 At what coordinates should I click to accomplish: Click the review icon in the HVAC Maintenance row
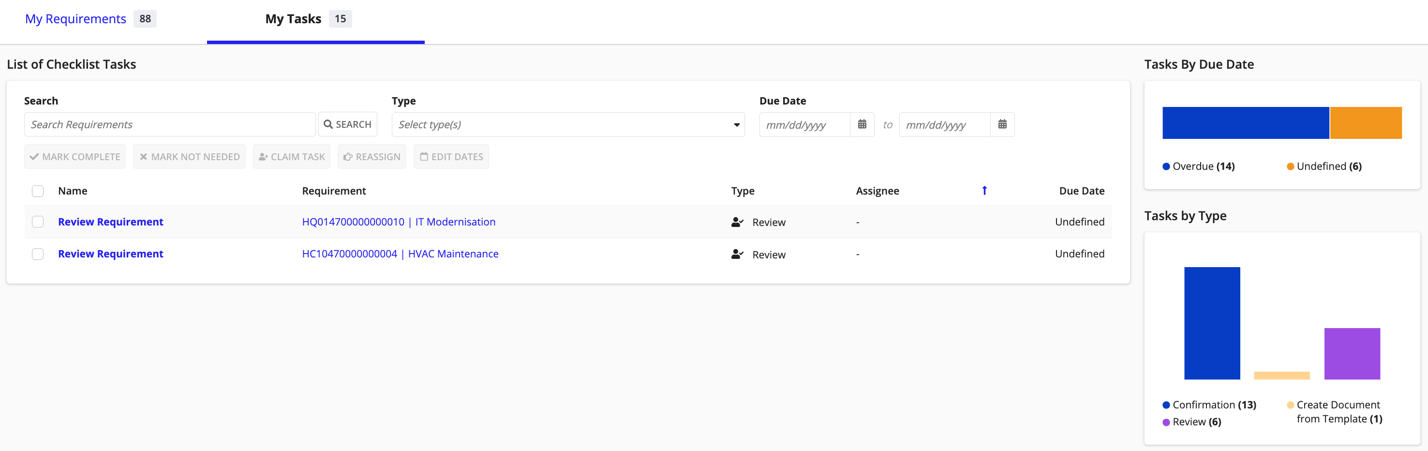click(737, 254)
